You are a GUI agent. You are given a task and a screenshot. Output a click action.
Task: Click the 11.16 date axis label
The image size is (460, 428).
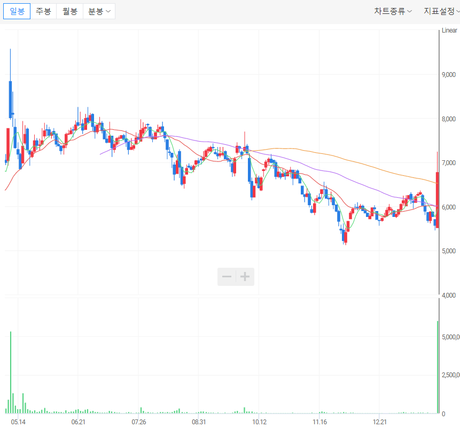coord(320,422)
